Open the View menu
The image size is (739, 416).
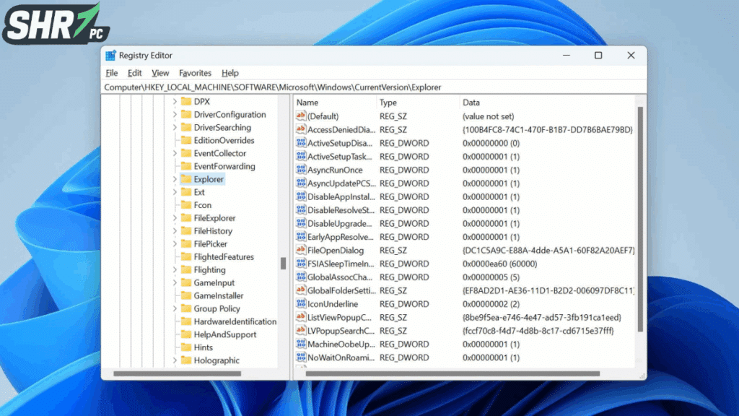click(160, 73)
